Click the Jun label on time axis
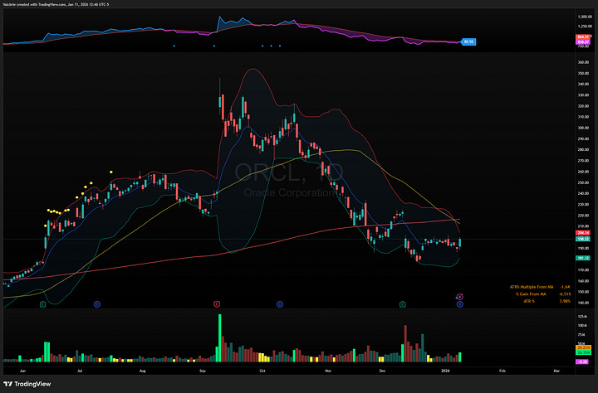Image resolution: width=598 pixels, height=393 pixels. point(22,371)
